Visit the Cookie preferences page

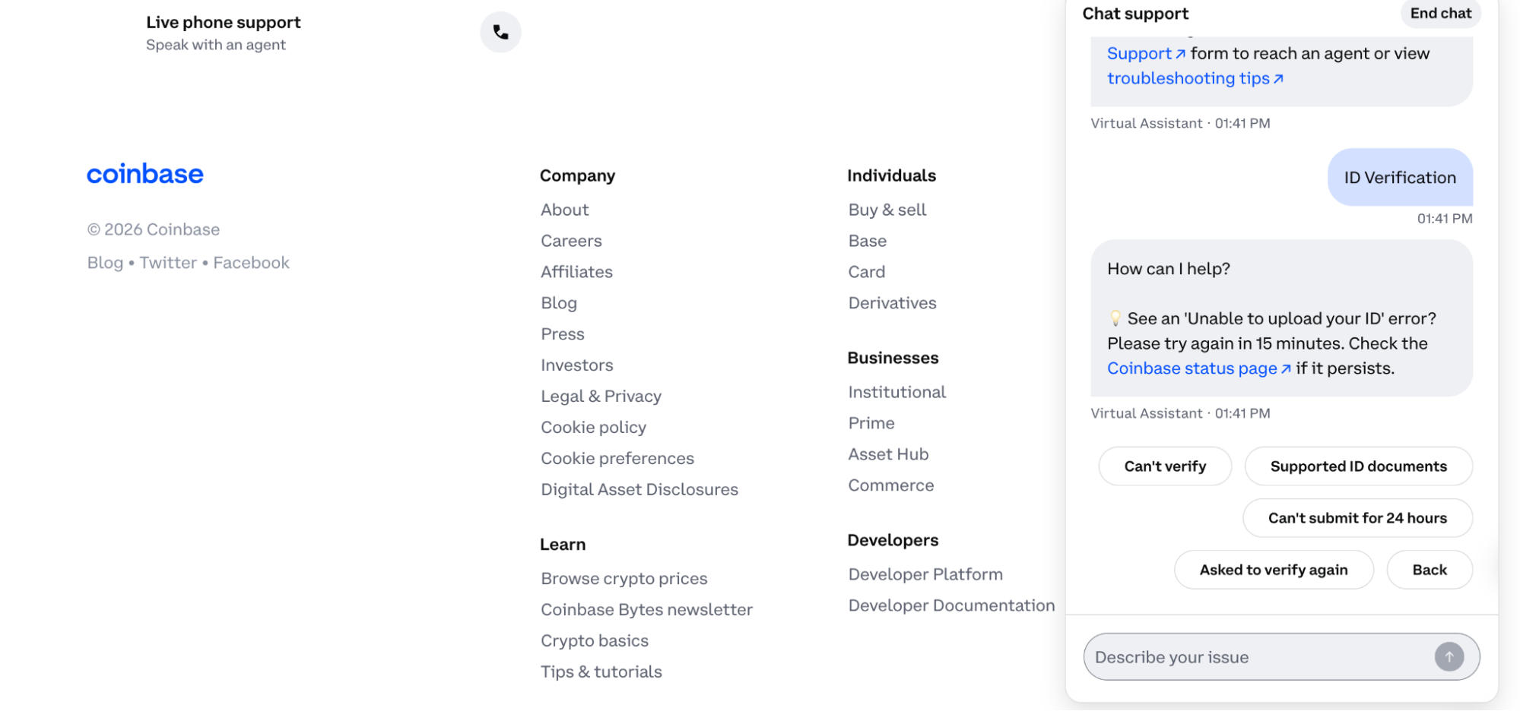617,457
